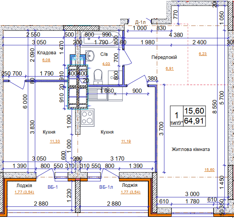Click the 1 090 vertical dimension
The width and height of the screenshot is (234, 218).
coord(69,122)
